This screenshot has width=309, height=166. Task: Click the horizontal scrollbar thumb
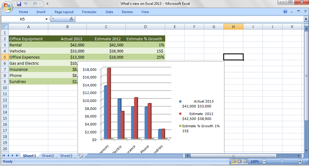click(x=233, y=156)
